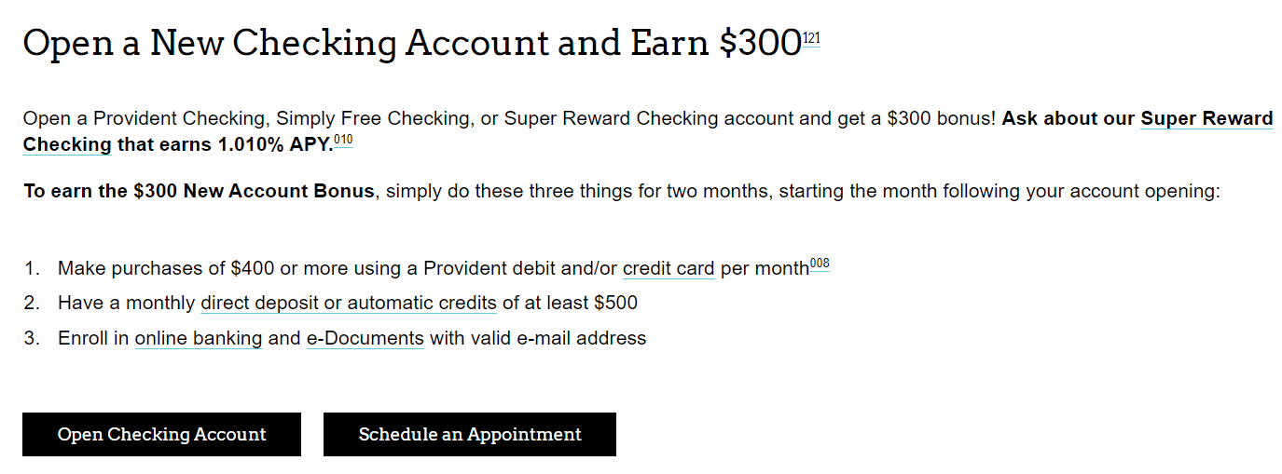Click the Schedule an Appointment button
Image resolution: width=1282 pixels, height=474 pixels.
(x=470, y=435)
